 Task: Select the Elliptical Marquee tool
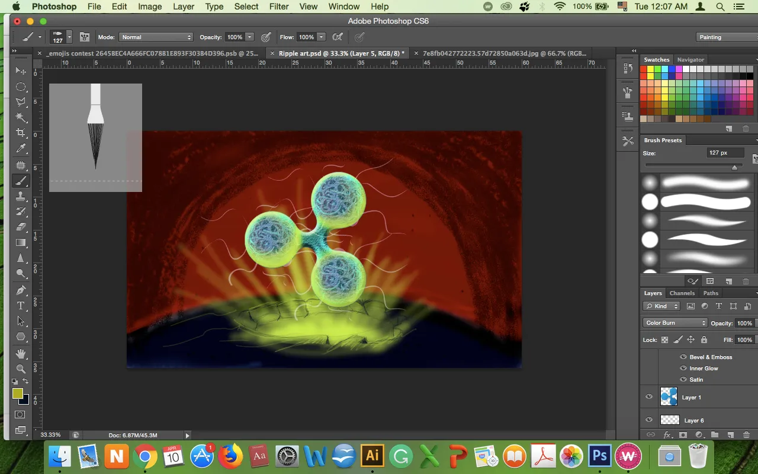click(21, 87)
